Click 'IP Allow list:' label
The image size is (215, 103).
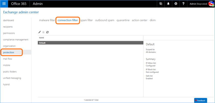[151, 63]
